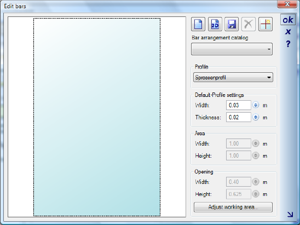Click the Area Width spinner
Viewport: 300px width, 225px height.
pyautogui.click(x=256, y=143)
